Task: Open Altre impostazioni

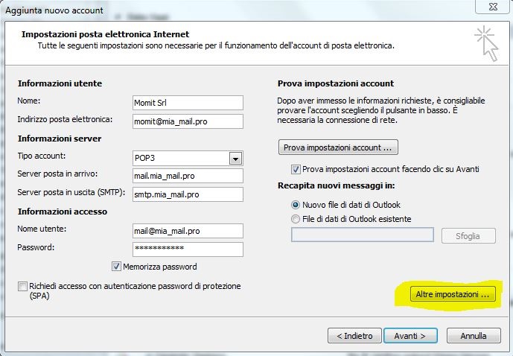Action: point(444,295)
